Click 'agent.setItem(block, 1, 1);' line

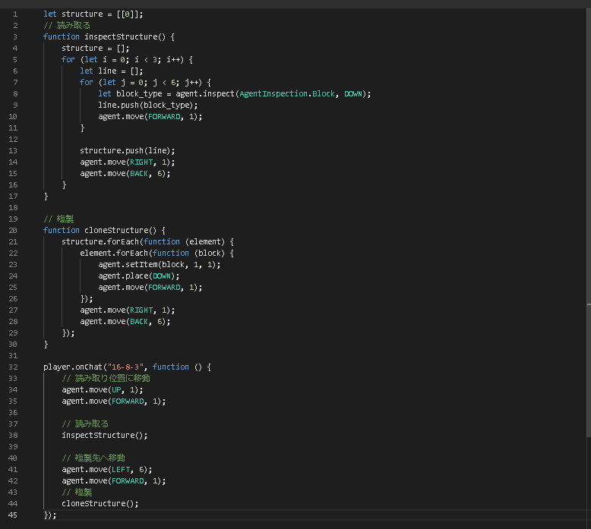point(159,264)
